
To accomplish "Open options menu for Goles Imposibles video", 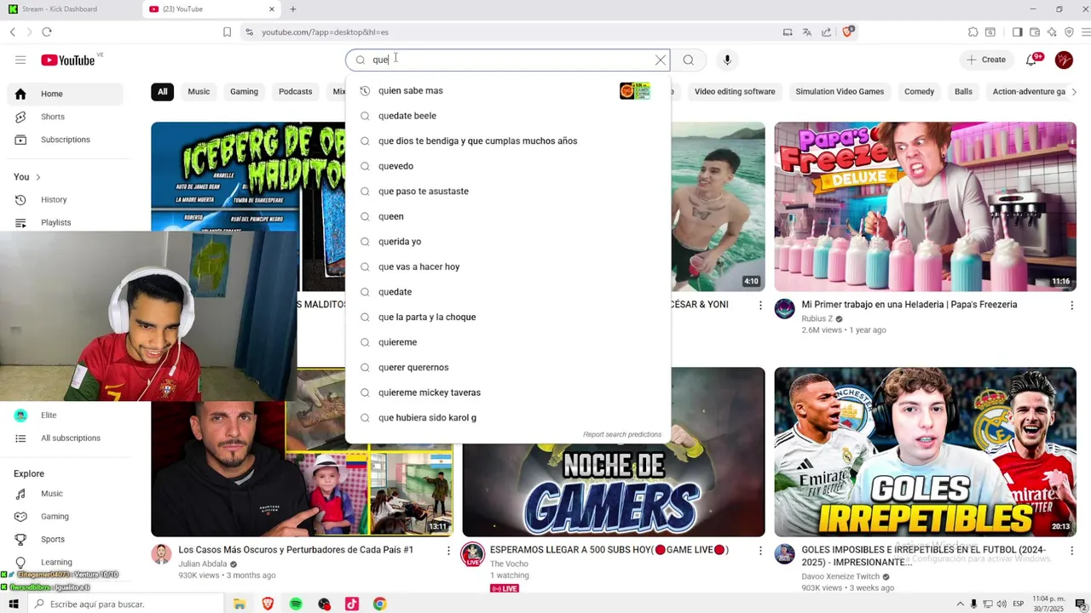I will click(1071, 551).
